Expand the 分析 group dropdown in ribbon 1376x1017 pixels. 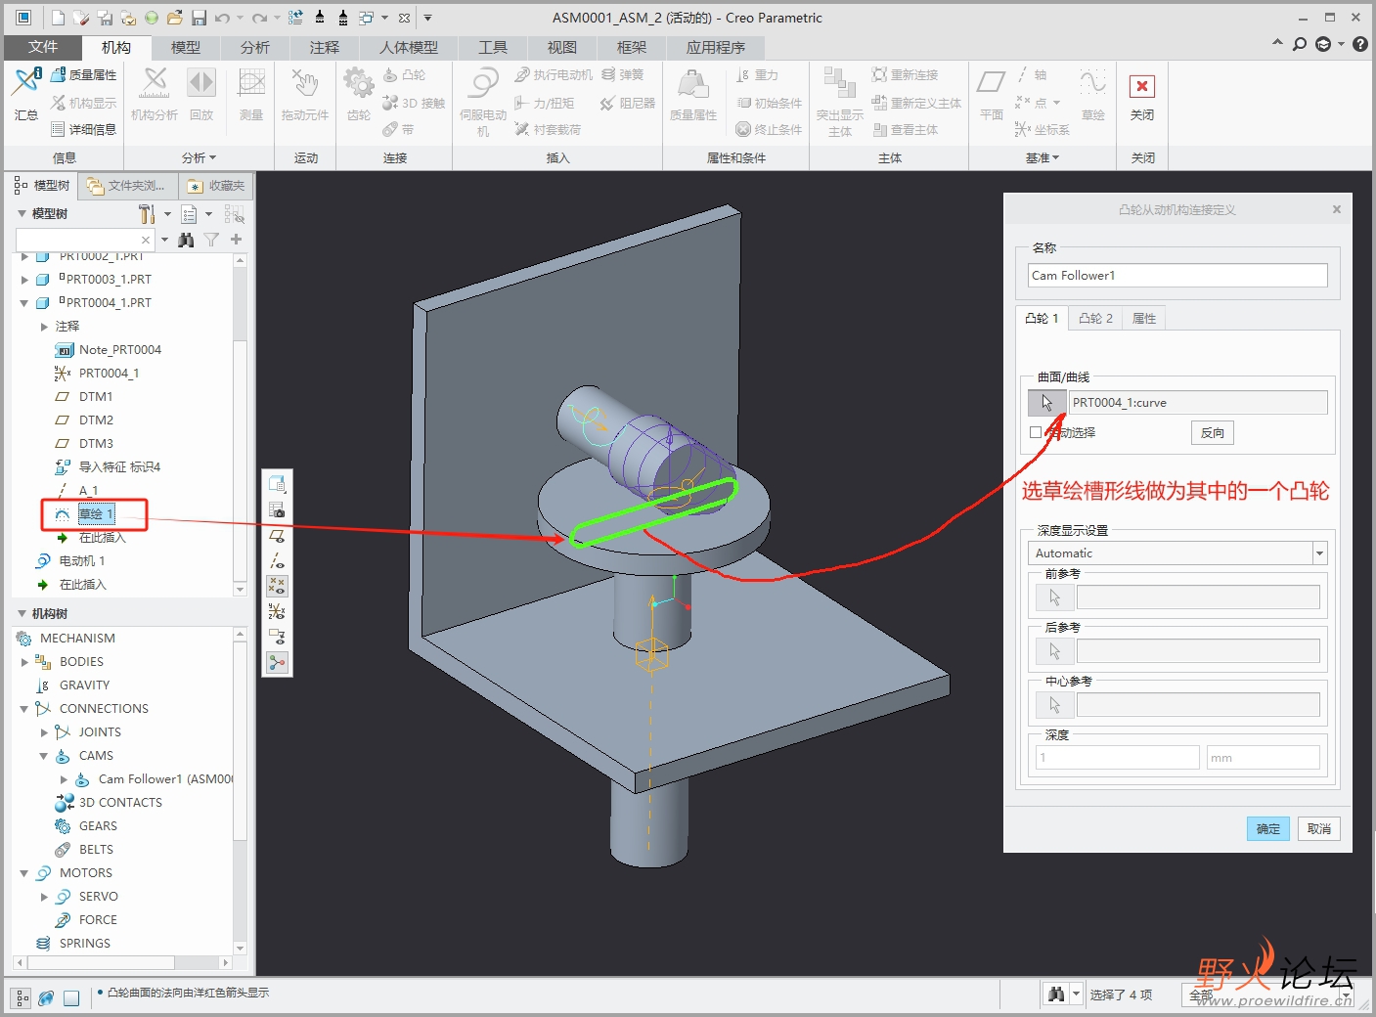point(200,157)
